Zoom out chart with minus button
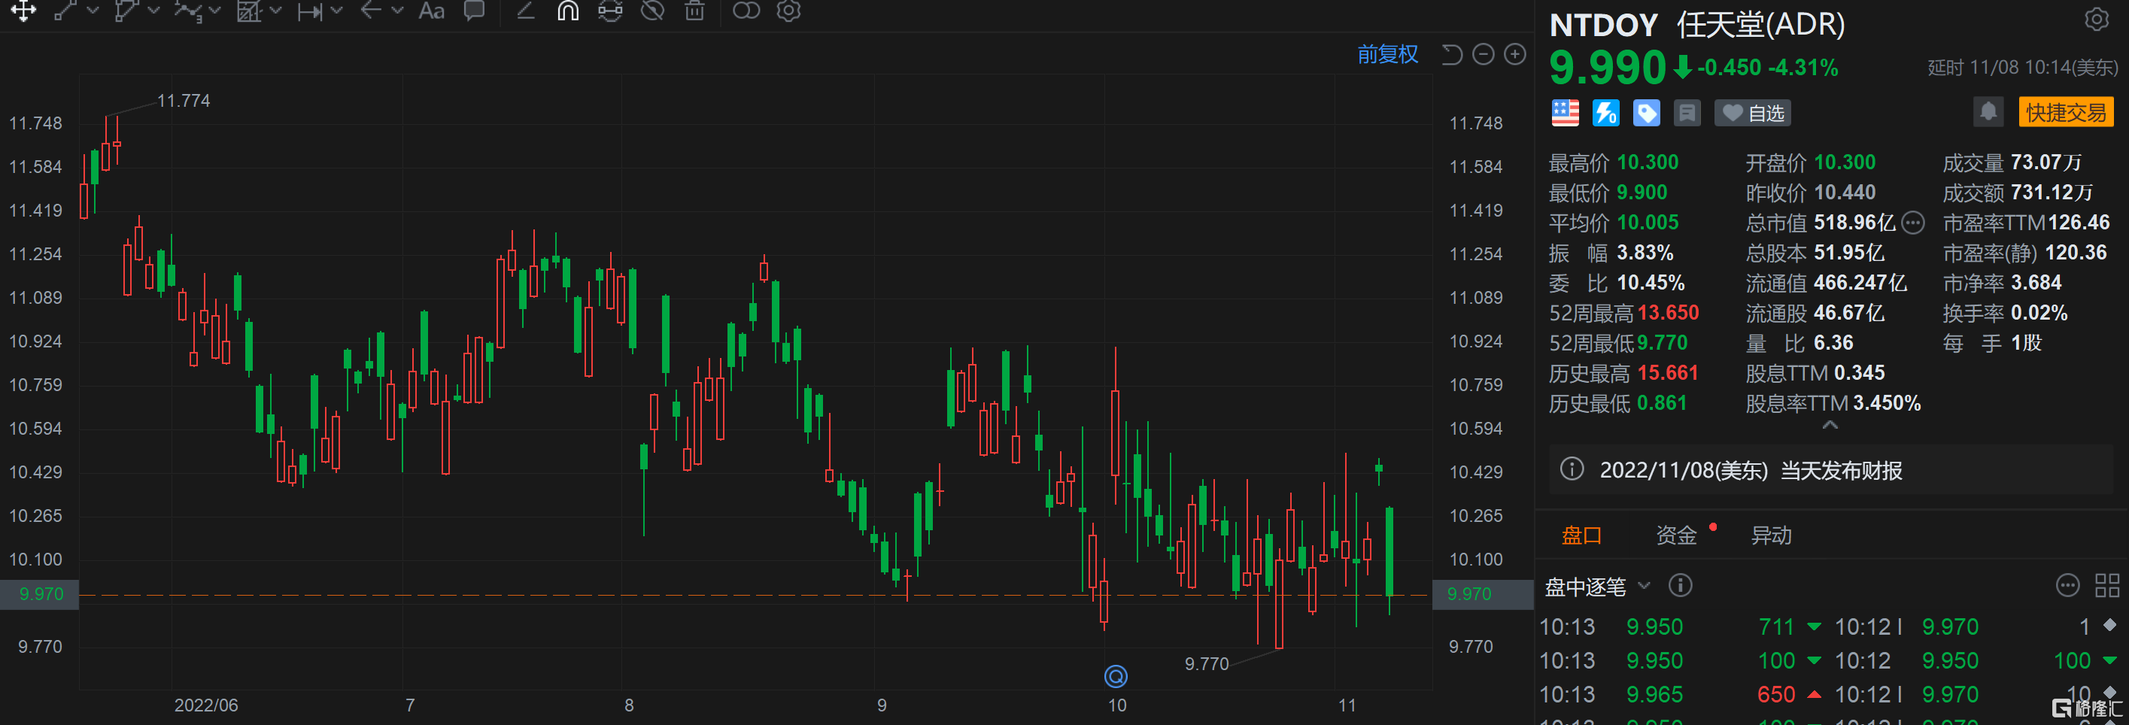 click(x=1484, y=55)
